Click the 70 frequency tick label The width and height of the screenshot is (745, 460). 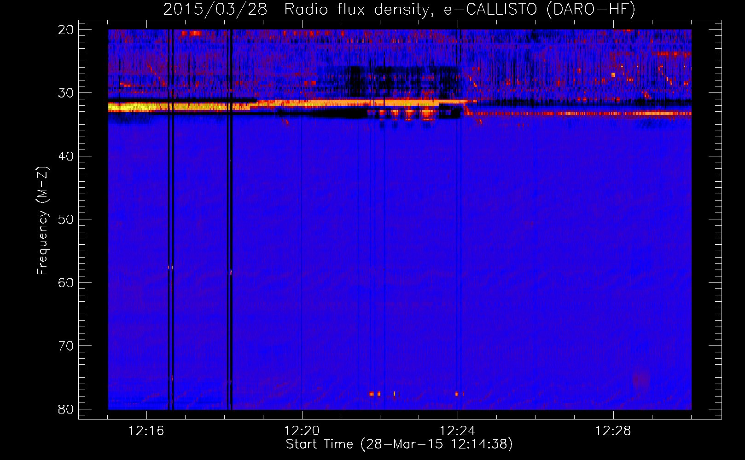pyautogui.click(x=66, y=346)
